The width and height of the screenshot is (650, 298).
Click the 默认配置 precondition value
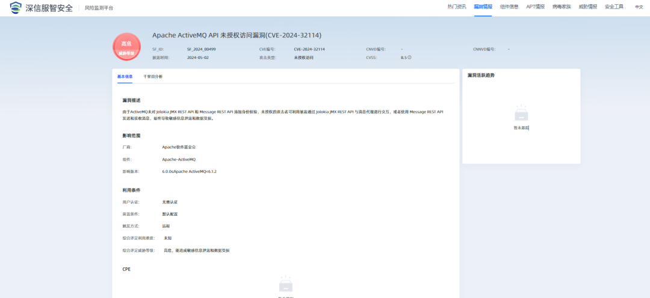(x=170, y=214)
